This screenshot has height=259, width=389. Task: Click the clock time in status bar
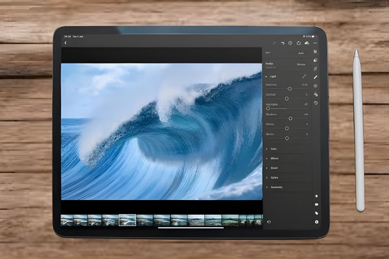point(67,36)
